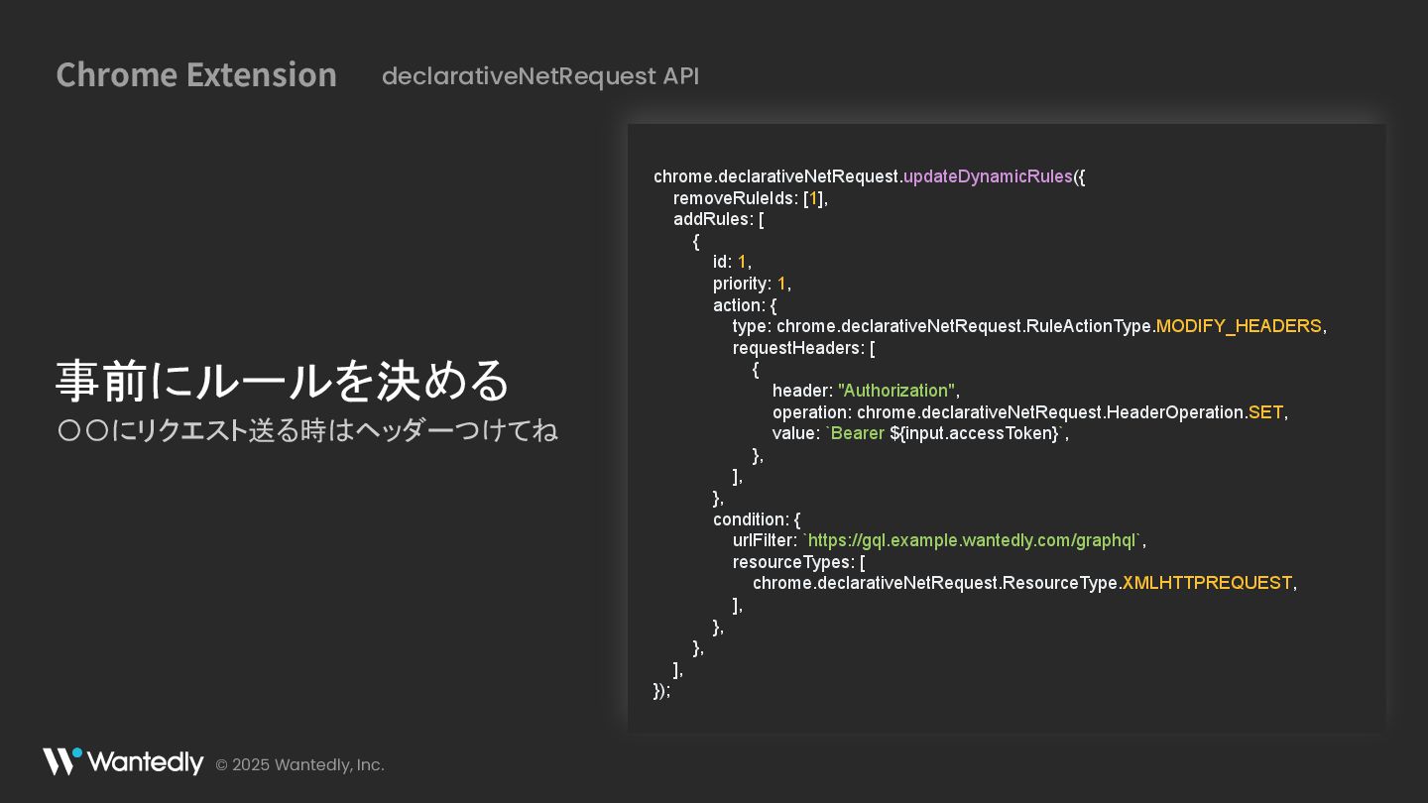This screenshot has width=1428, height=803.
Task: Click the XMLHTTPREQUEST constant
Action: 1207,583
